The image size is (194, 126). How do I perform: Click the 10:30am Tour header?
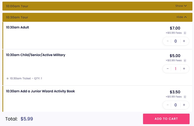pos(97,17)
